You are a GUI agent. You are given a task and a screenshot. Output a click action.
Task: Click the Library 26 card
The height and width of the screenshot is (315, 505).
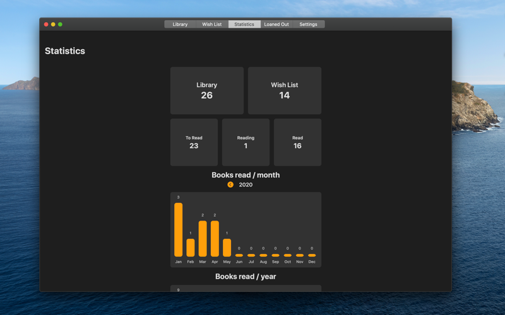(x=207, y=91)
